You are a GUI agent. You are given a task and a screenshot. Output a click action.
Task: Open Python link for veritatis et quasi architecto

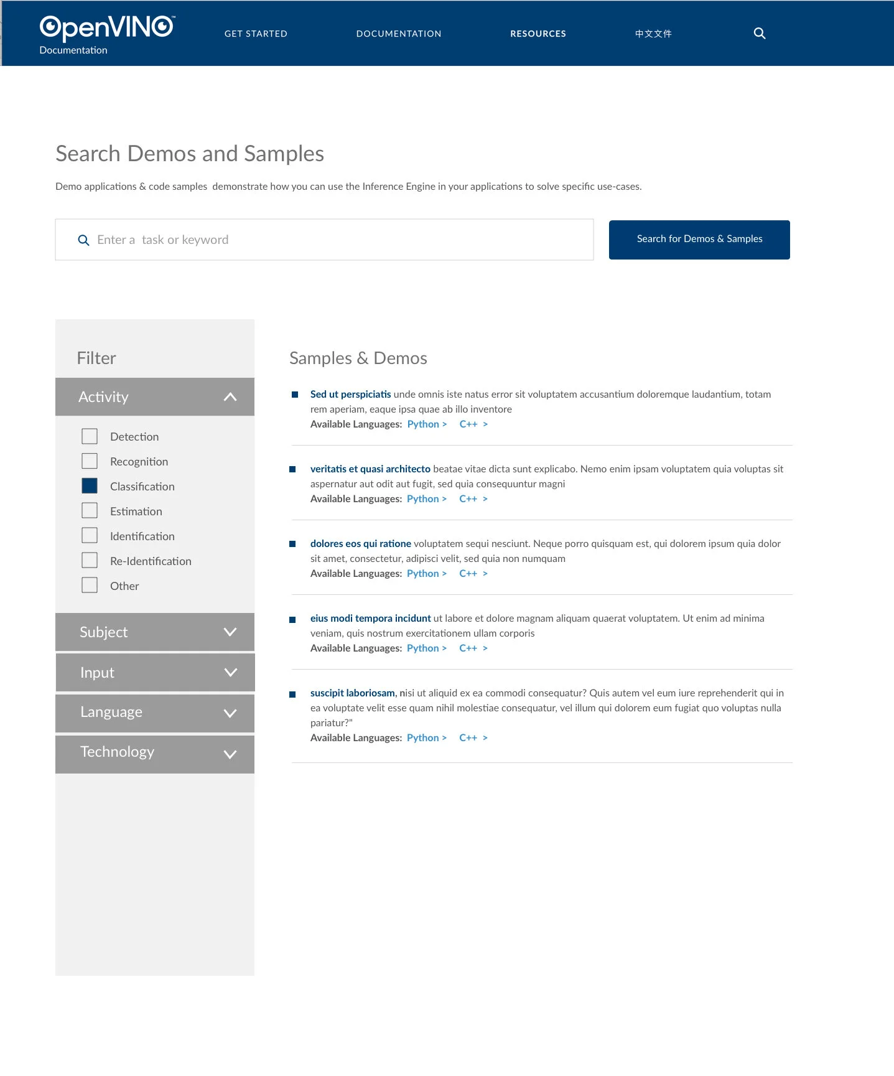pyautogui.click(x=427, y=499)
